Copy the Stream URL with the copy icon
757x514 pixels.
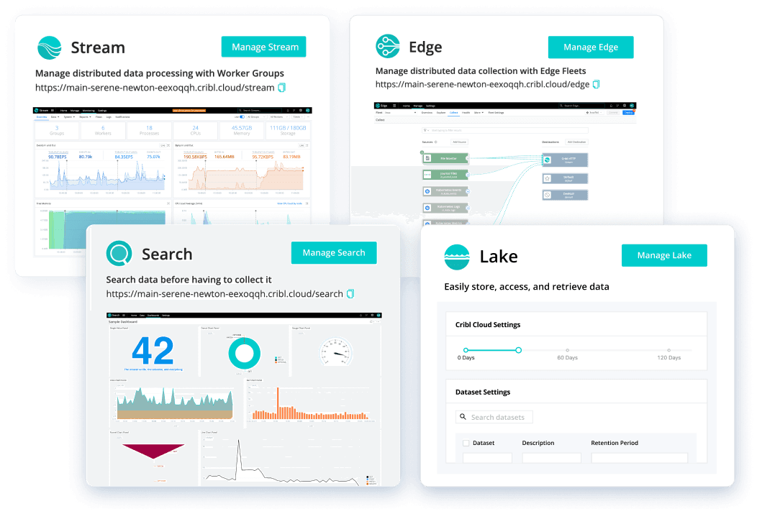(282, 87)
